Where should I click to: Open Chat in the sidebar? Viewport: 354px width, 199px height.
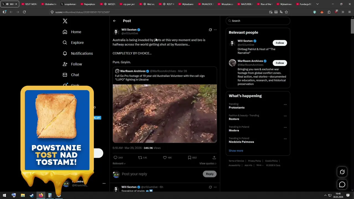point(71,75)
